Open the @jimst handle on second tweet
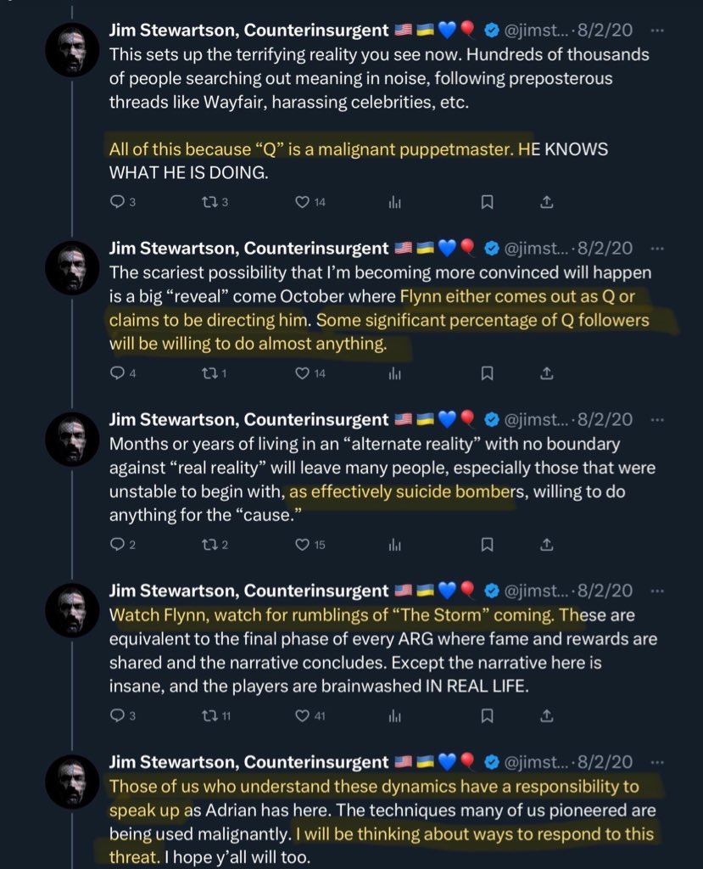This screenshot has height=869, width=703. [536, 249]
